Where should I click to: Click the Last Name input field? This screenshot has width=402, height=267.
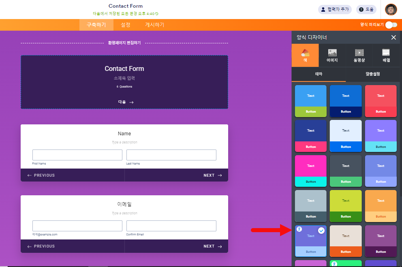pos(171,155)
